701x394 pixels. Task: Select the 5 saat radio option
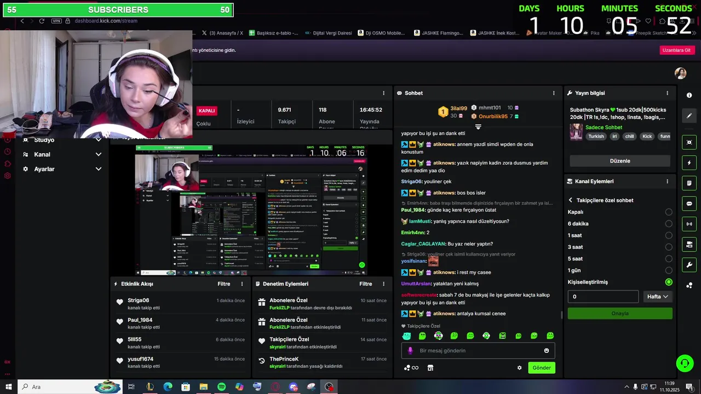click(668, 258)
